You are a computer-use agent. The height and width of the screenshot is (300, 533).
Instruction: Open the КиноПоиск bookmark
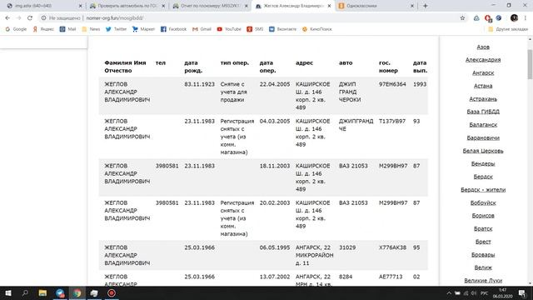[316, 29]
